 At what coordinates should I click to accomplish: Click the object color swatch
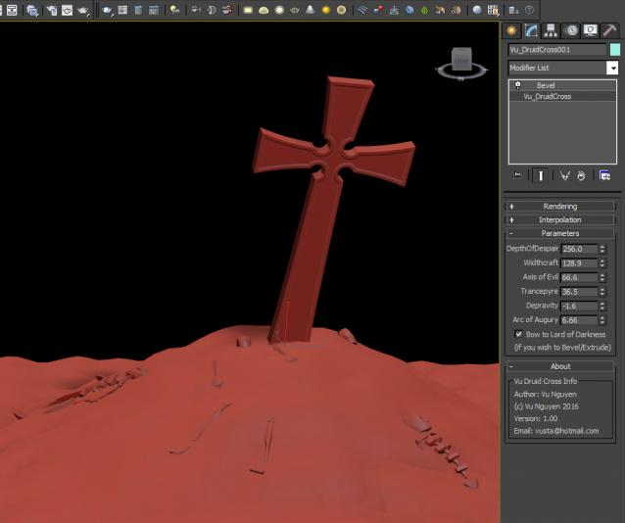(614, 49)
